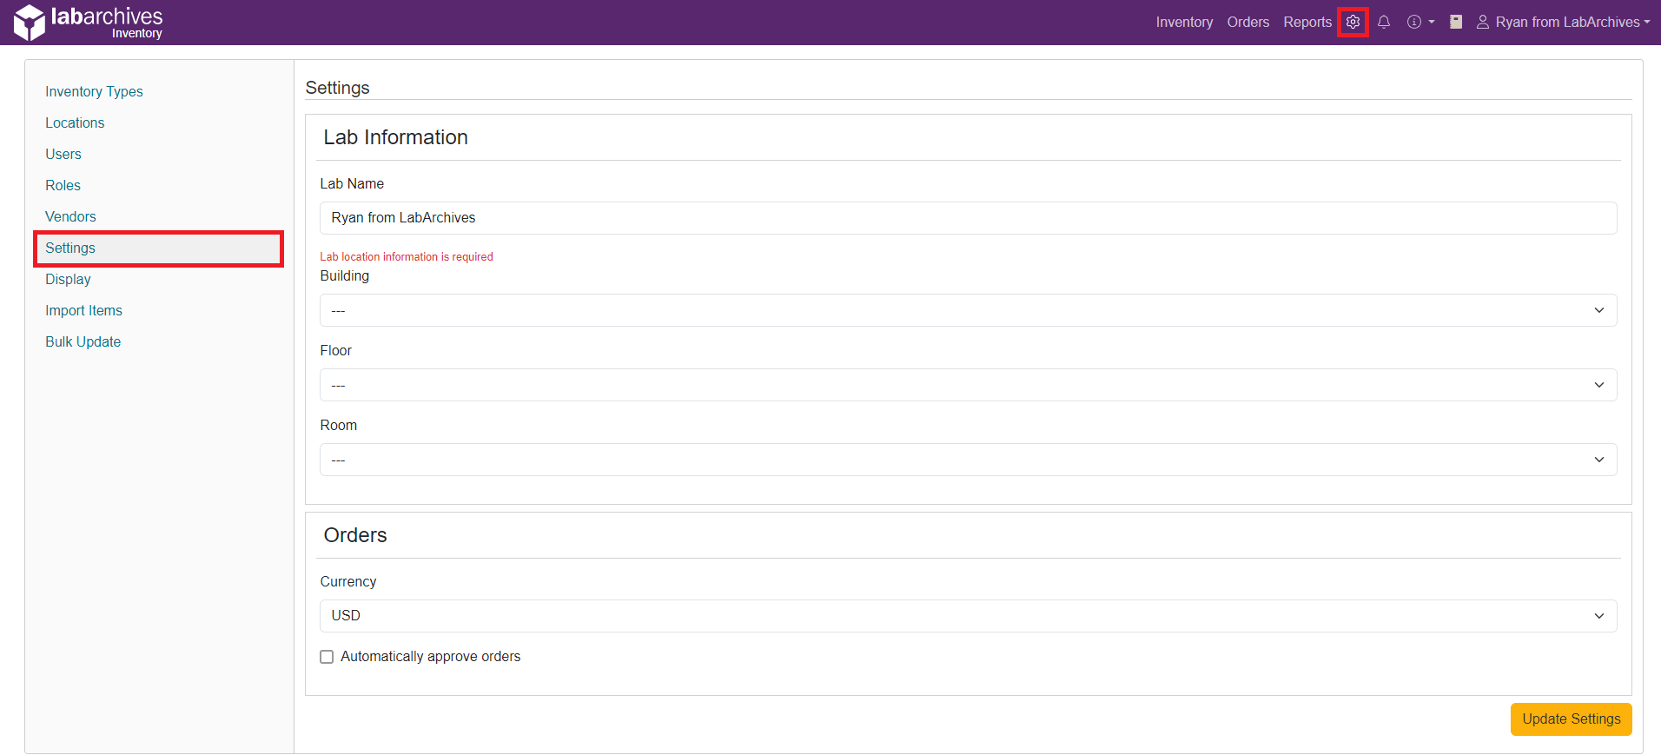Enable Automatically approve orders checkbox
This screenshot has width=1661, height=755.
click(327, 657)
